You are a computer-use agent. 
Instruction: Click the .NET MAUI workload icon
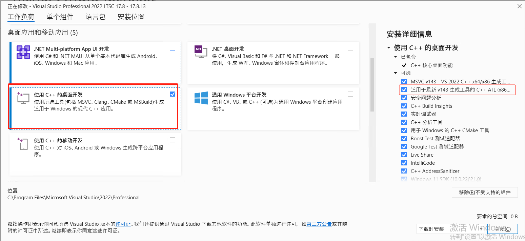(x=23, y=53)
